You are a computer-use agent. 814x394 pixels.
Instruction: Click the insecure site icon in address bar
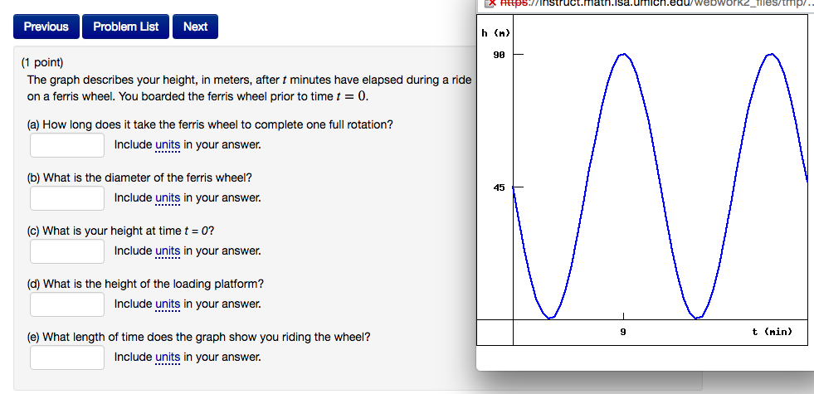[x=489, y=3]
